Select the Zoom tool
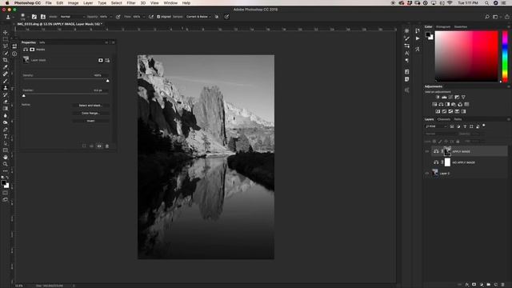 pos(6,164)
